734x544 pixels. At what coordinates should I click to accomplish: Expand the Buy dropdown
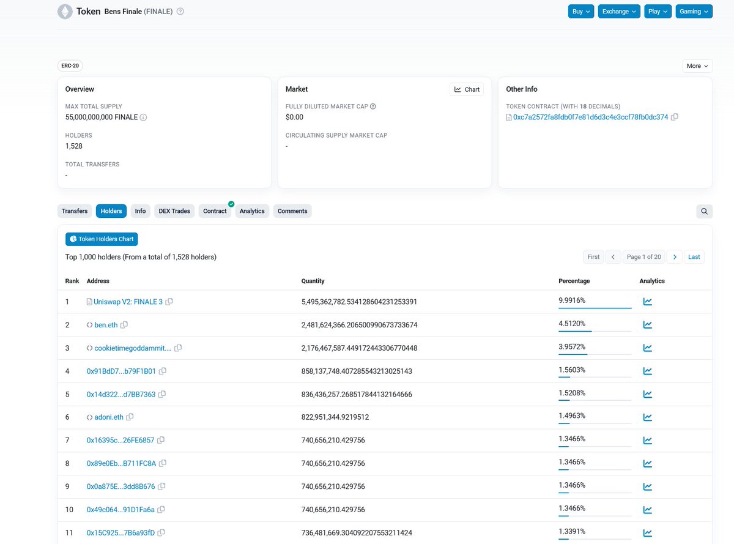point(581,12)
